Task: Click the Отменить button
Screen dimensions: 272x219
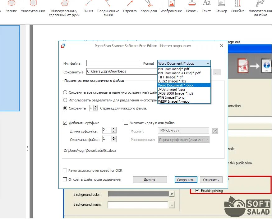Action: tap(211, 180)
